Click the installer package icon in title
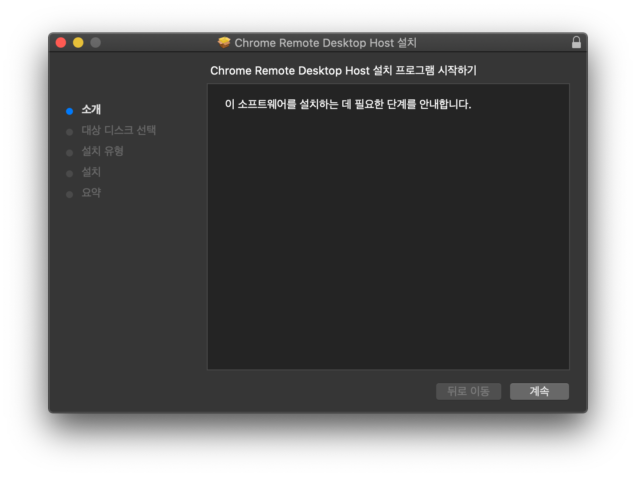Image resolution: width=636 pixels, height=477 pixels. [x=224, y=42]
